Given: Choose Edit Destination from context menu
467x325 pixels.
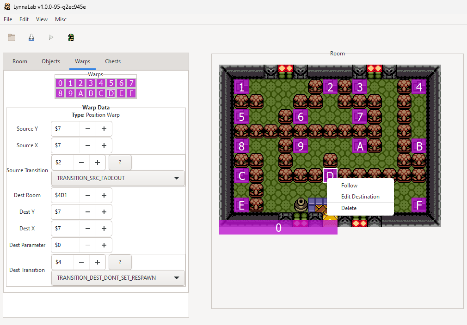Looking at the screenshot, I should coord(360,197).
